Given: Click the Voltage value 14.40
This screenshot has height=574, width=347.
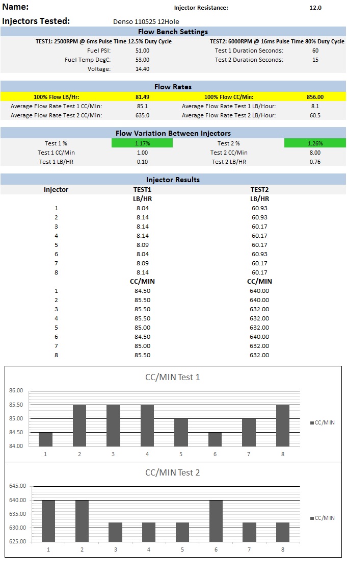Looking at the screenshot, I should tap(142, 69).
